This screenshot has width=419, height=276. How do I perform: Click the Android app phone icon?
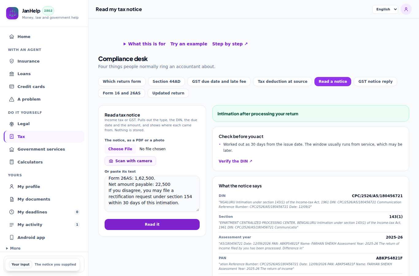click(x=12, y=237)
